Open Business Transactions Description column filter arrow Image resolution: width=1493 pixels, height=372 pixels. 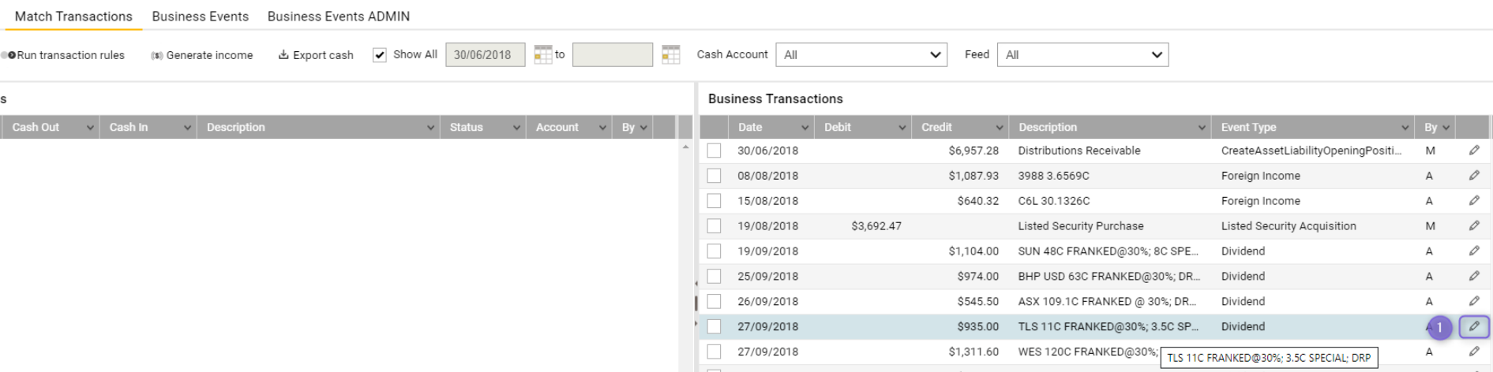[1202, 128]
